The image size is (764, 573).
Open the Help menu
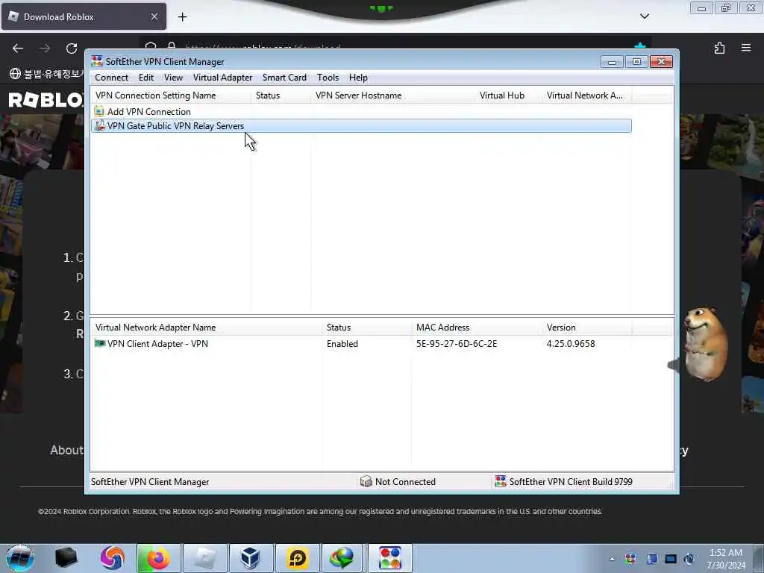click(x=358, y=78)
